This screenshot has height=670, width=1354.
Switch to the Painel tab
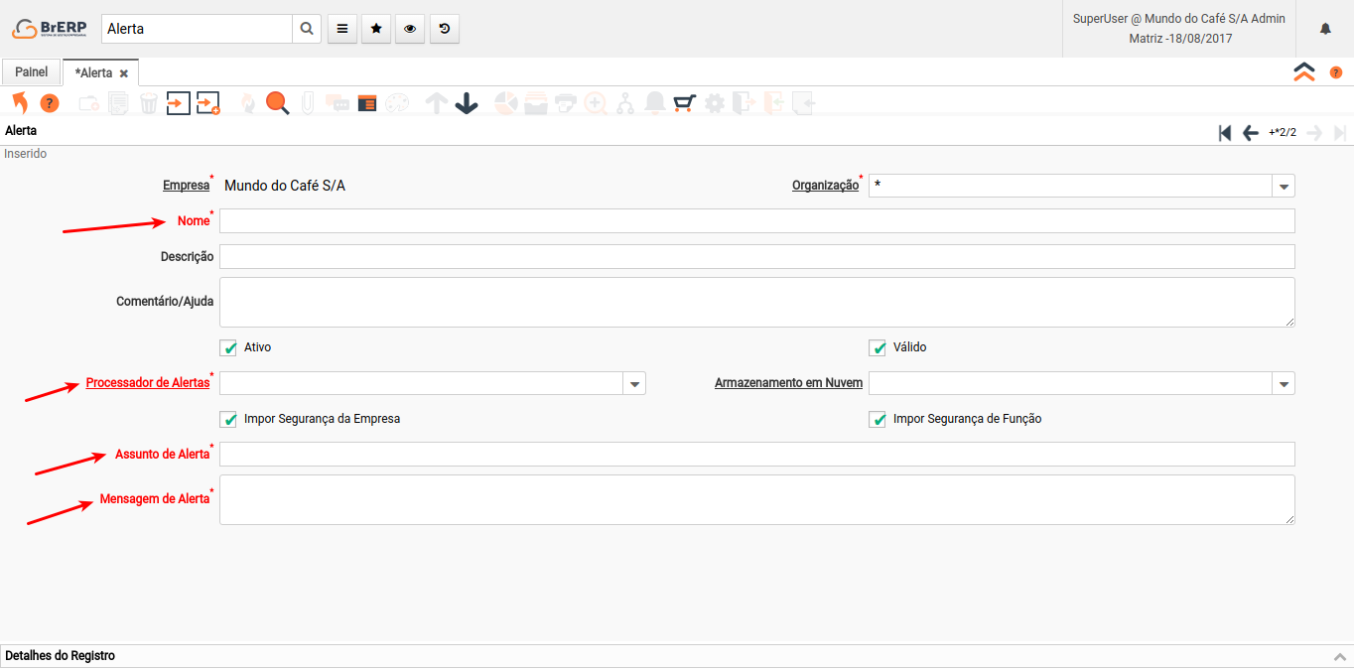point(31,72)
